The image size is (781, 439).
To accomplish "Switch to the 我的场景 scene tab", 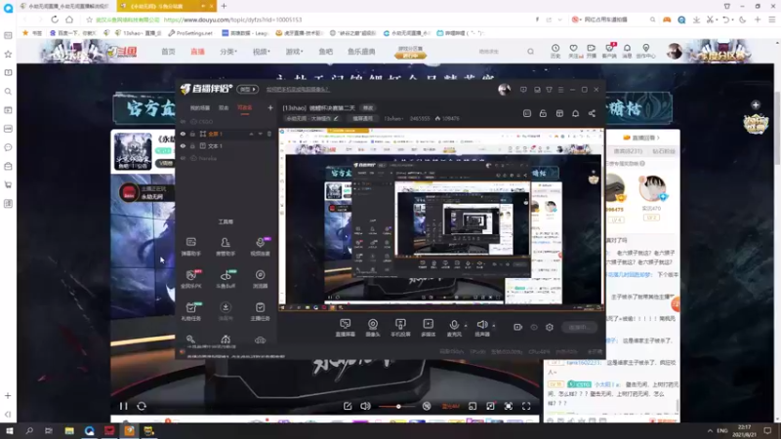I will tap(200, 108).
